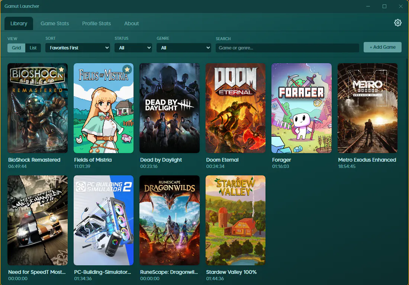This screenshot has width=409, height=285.
Task: Click playtime 18:54:45 under Metro Exodus
Action: point(347,166)
